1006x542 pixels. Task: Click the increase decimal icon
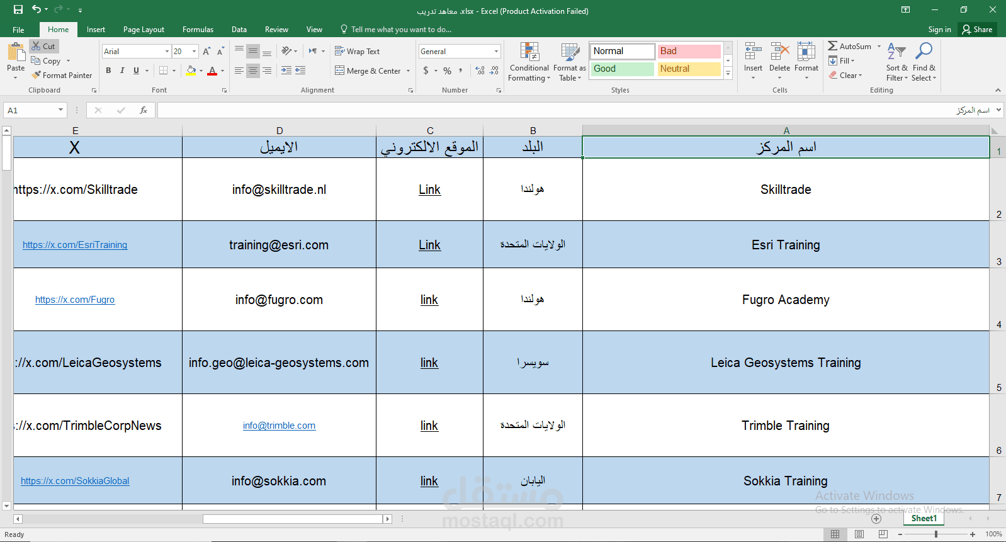click(480, 71)
